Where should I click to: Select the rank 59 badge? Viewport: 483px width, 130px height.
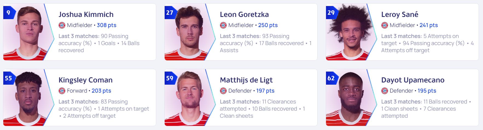170,78
